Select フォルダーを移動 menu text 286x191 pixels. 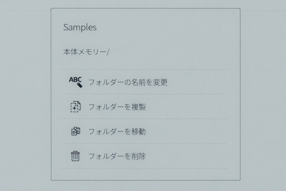pos(117,131)
